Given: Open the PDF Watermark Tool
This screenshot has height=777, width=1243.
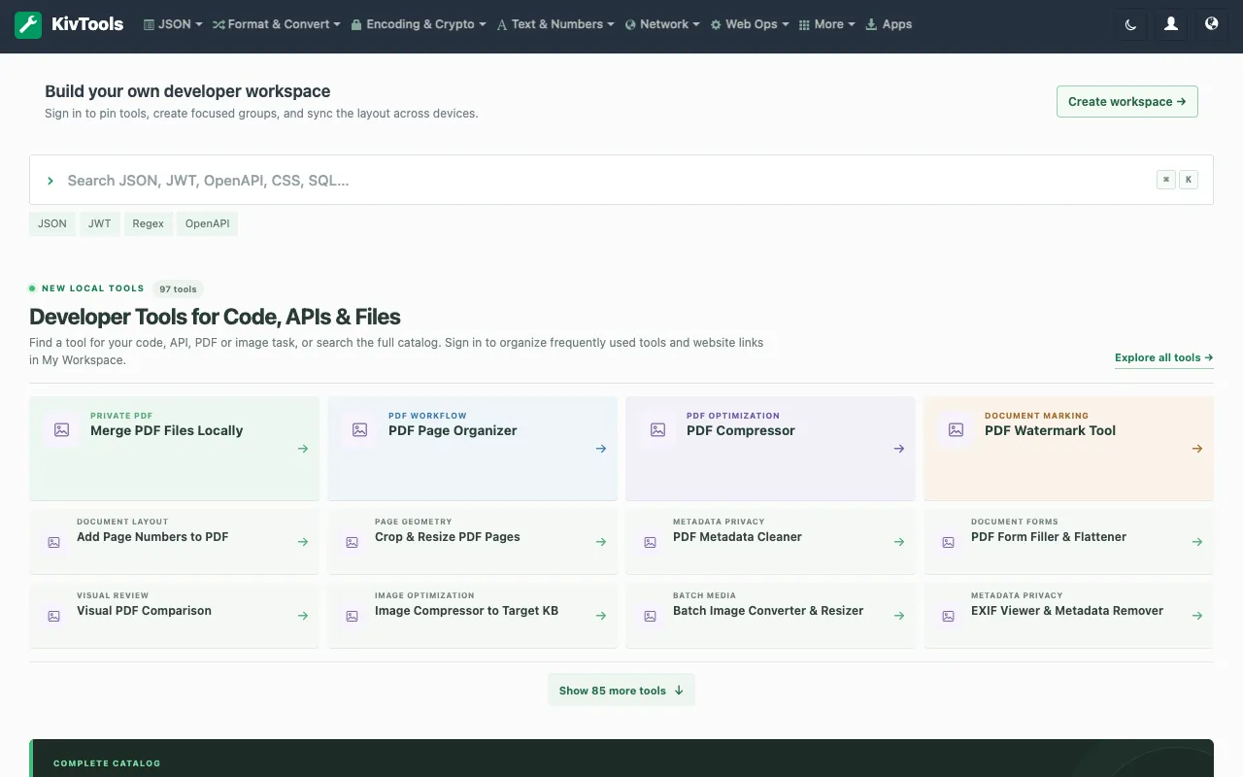Looking at the screenshot, I should pyautogui.click(x=1068, y=448).
